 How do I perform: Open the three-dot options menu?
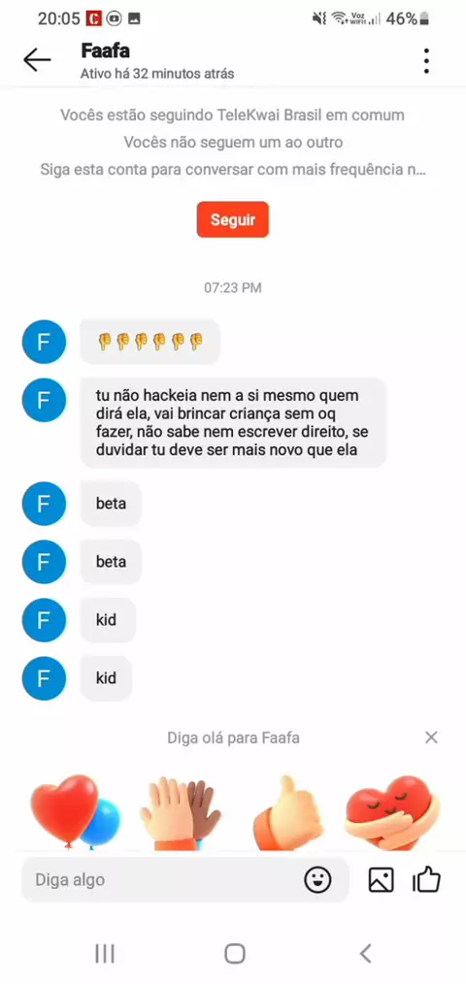tap(426, 61)
